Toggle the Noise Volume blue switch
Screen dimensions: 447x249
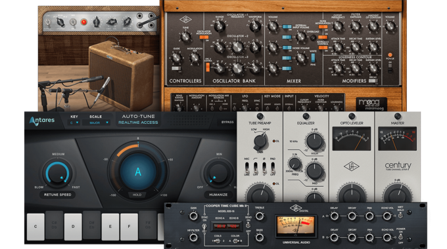click(287, 58)
